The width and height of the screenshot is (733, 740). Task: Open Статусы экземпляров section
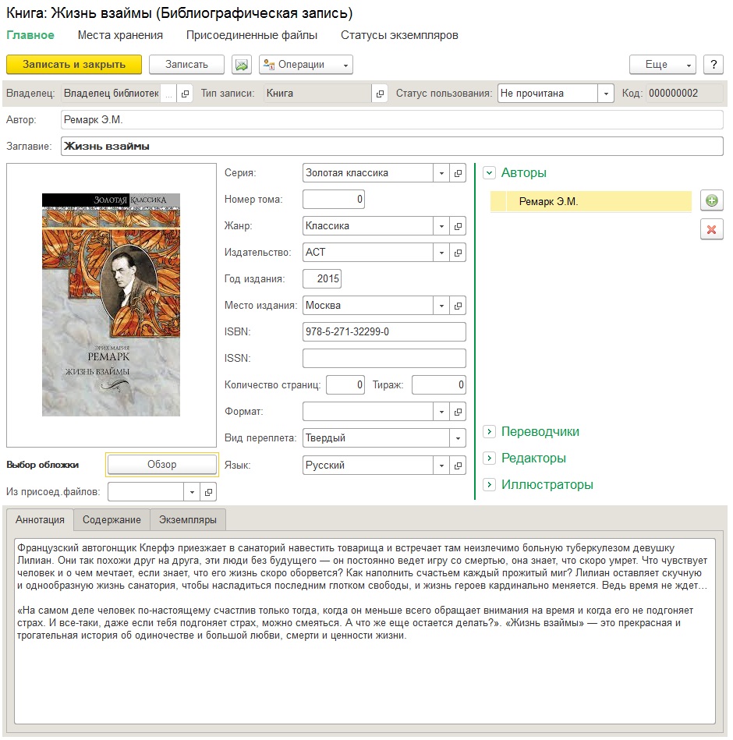point(399,35)
